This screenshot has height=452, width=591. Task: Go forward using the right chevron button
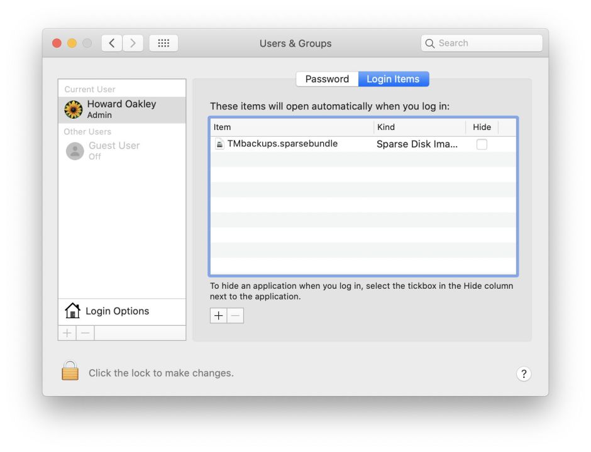point(133,43)
